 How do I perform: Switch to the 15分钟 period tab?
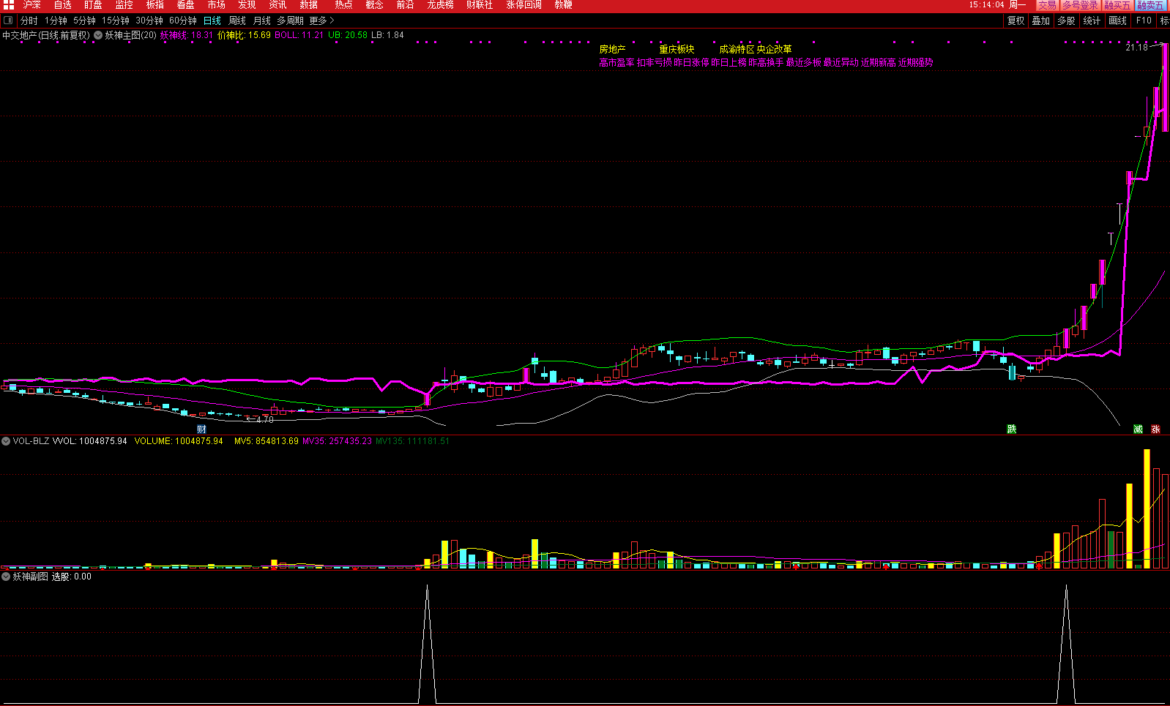[116, 20]
